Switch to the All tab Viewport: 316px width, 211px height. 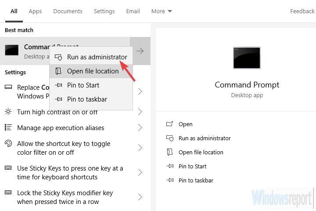14,11
